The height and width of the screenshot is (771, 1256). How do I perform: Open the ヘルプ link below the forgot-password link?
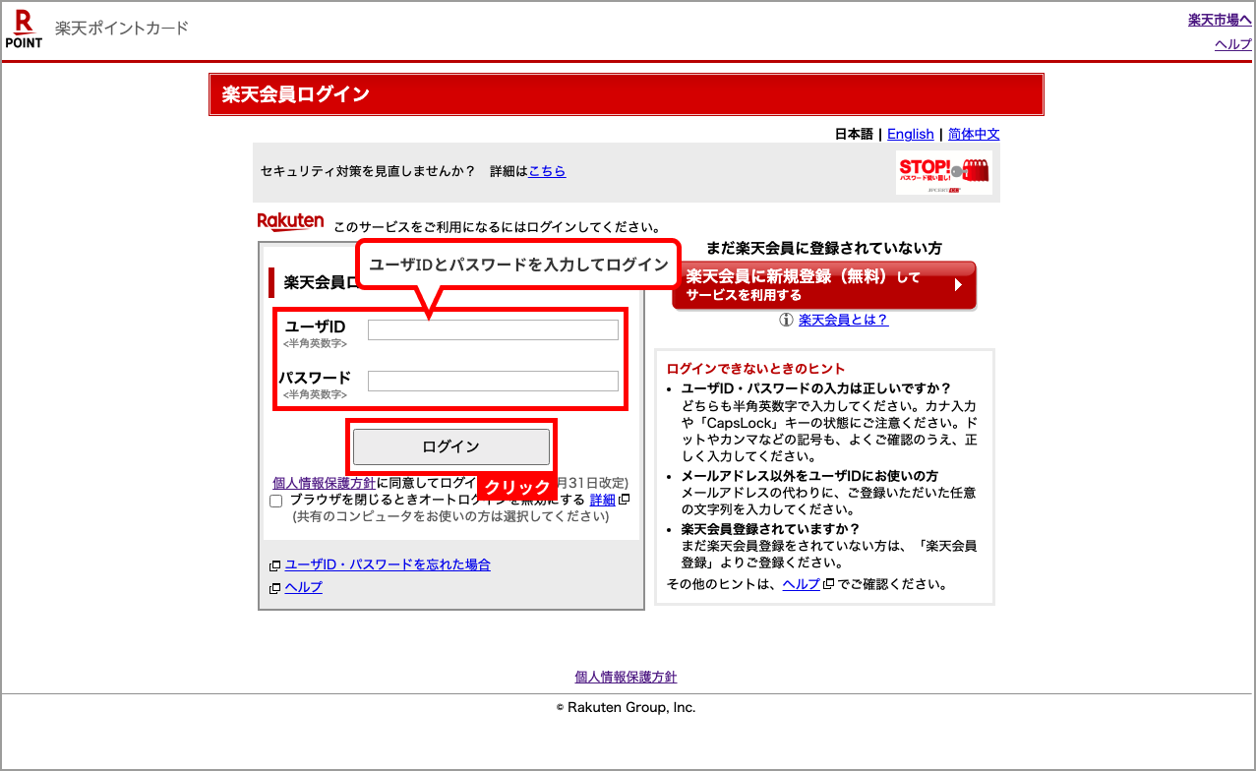pyautogui.click(x=303, y=587)
